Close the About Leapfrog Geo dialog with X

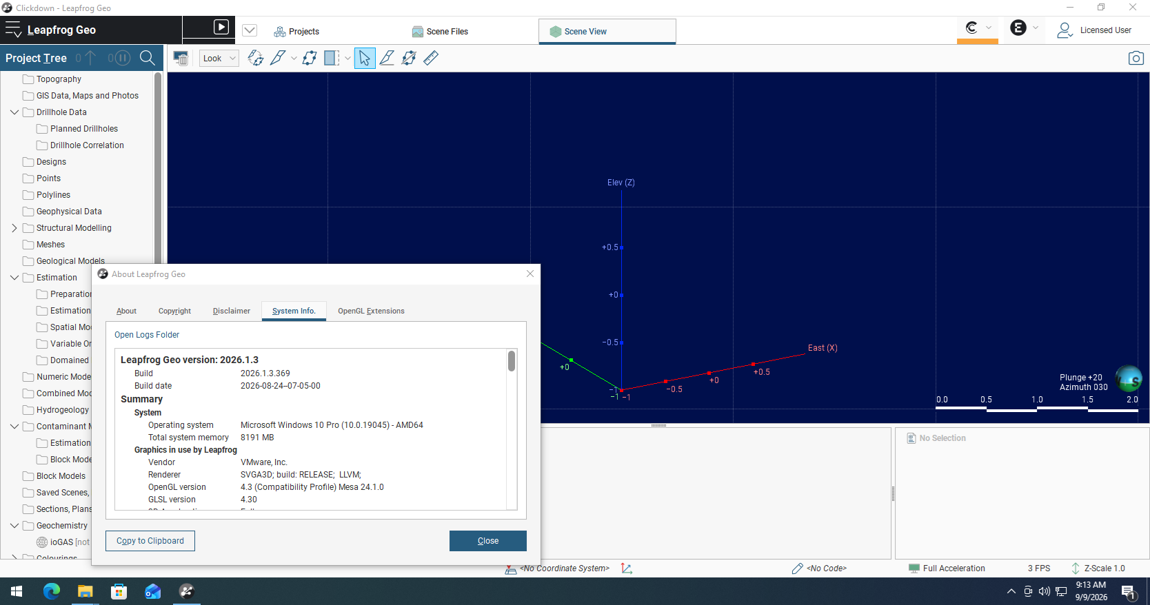(x=530, y=274)
